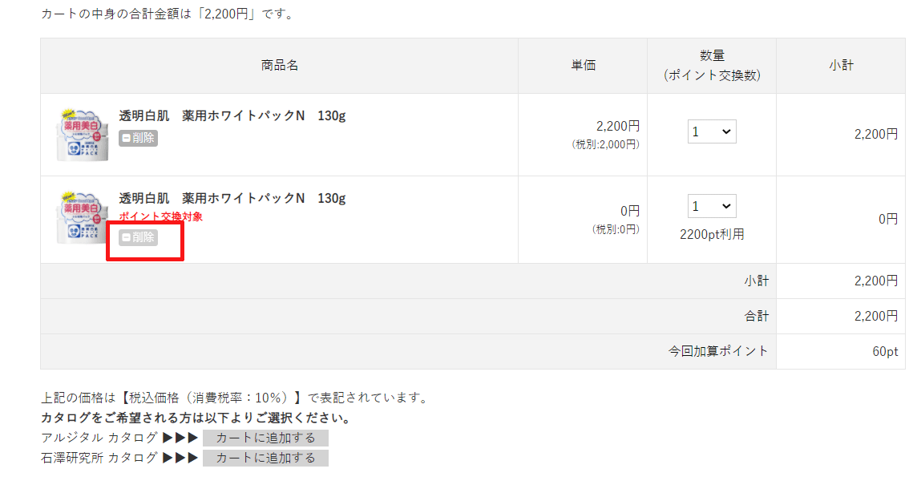
Task: Click minus icon in first 削除 button
Action: (x=126, y=139)
